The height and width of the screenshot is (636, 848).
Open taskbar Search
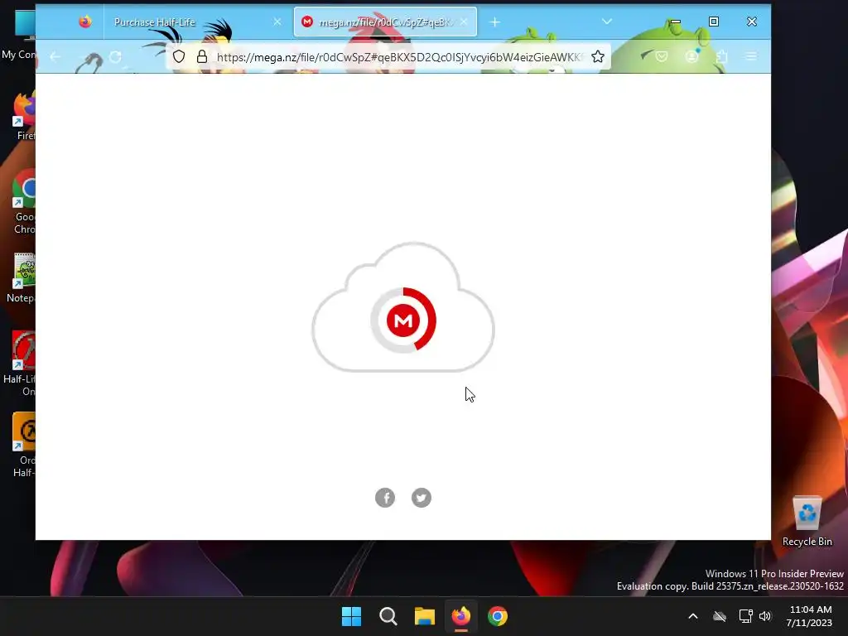(x=388, y=616)
